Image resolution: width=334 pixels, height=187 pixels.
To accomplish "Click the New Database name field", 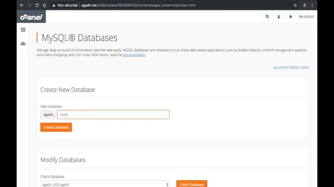I will 113,114.
